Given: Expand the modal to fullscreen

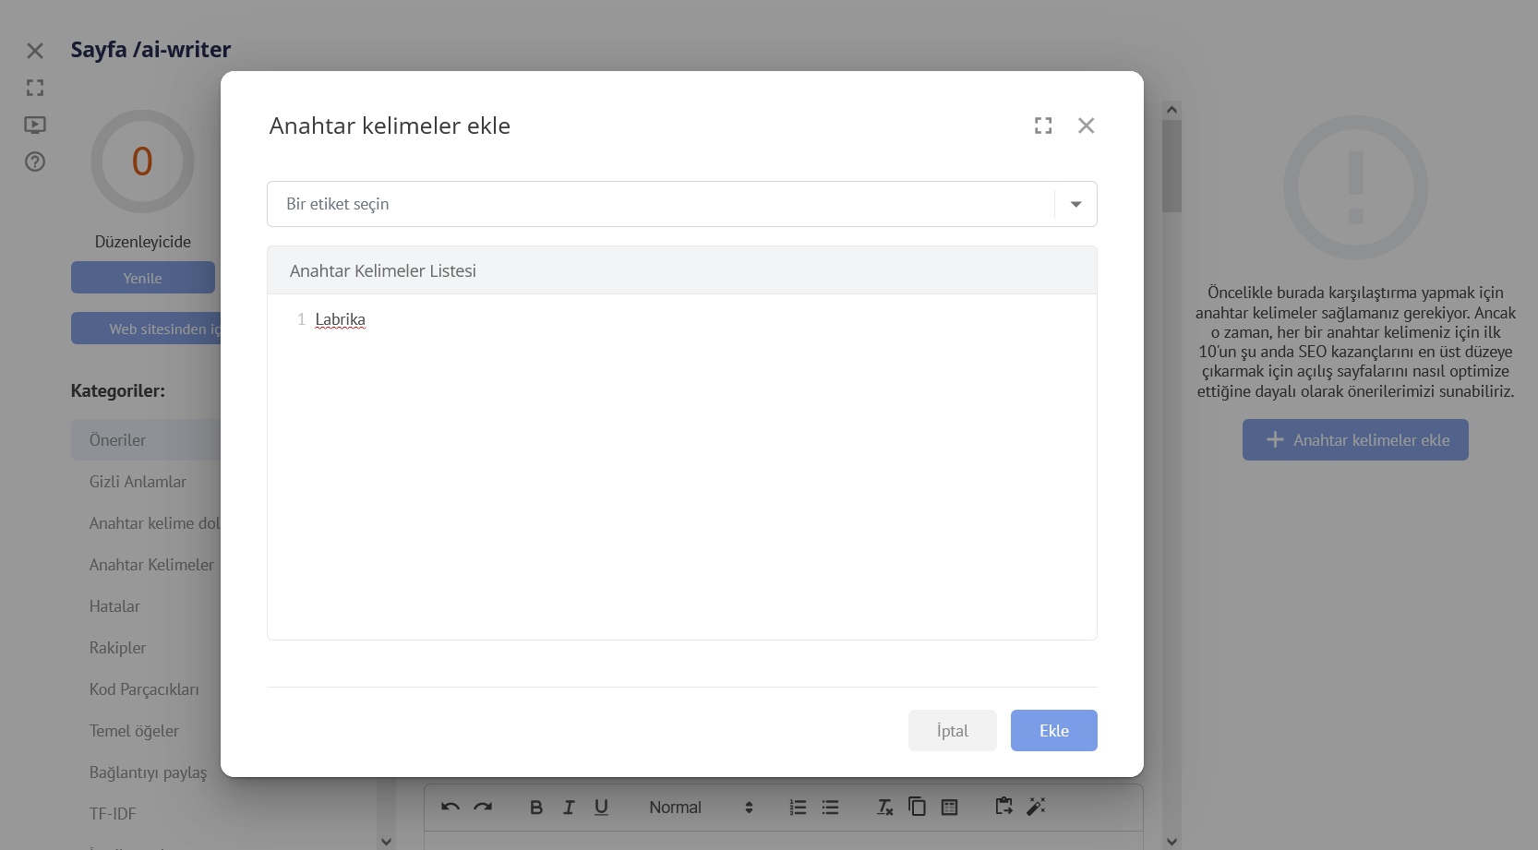Looking at the screenshot, I should [1043, 126].
